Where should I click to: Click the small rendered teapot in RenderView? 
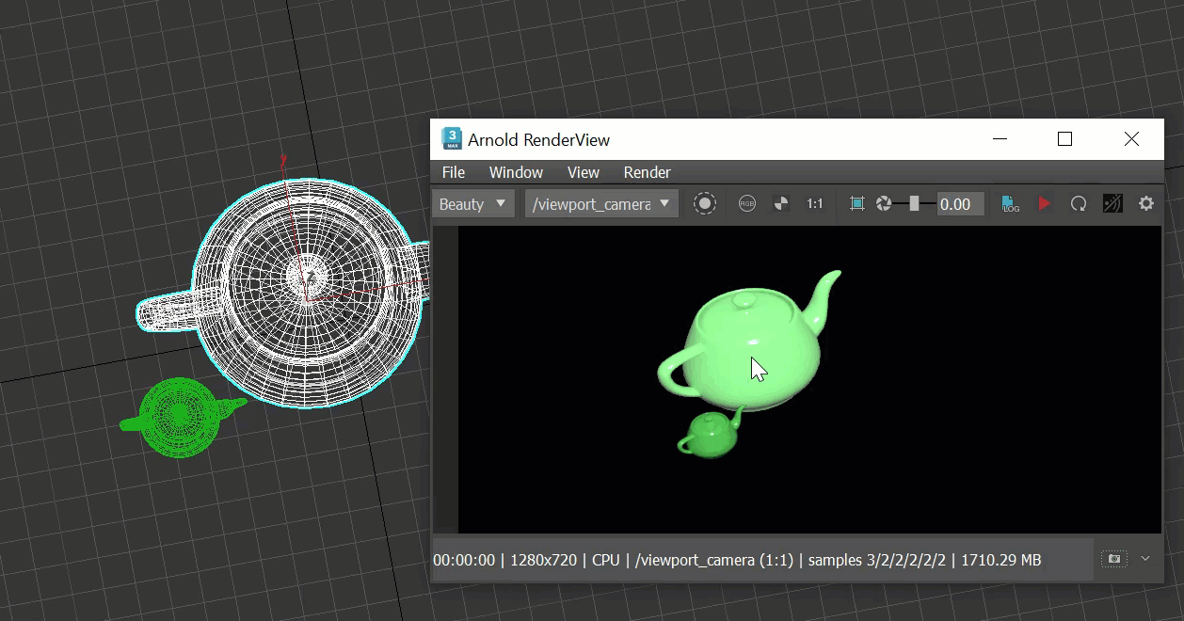711,435
